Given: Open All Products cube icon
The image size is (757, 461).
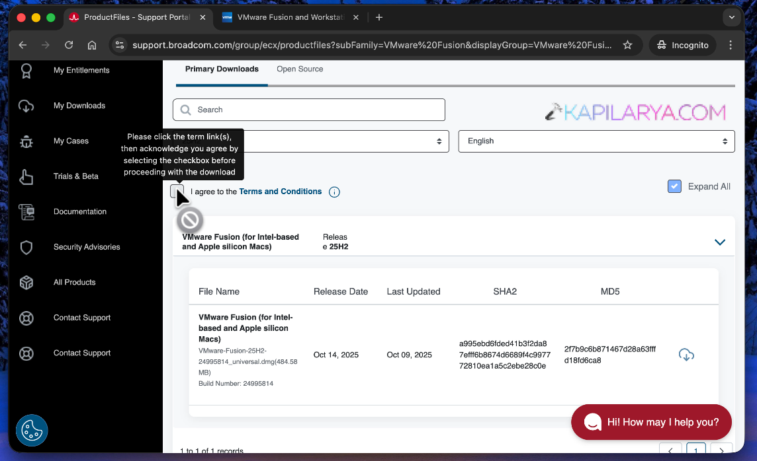Looking at the screenshot, I should click(26, 283).
